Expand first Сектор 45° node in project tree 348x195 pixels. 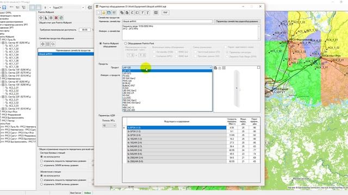pos(3,43)
